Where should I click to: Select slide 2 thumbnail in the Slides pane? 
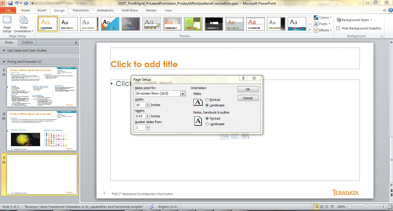(x=42, y=131)
